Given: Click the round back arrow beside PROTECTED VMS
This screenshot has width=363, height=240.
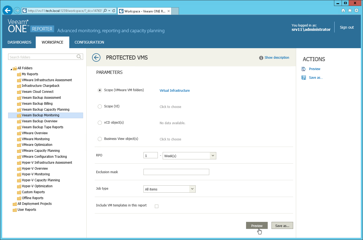Looking at the screenshot, I should point(96,57).
